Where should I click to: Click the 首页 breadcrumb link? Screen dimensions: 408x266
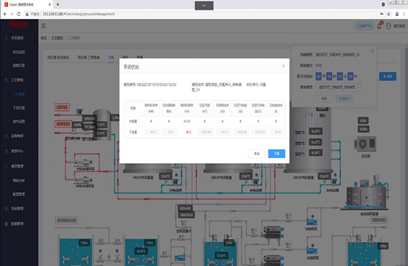tap(44, 38)
